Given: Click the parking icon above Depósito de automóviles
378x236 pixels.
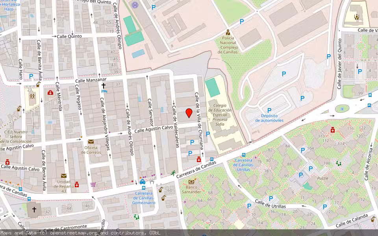Looking at the screenshot, I should 269,110.
